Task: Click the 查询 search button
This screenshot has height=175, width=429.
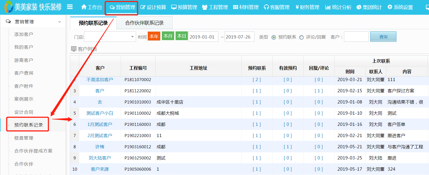Action: (383, 37)
